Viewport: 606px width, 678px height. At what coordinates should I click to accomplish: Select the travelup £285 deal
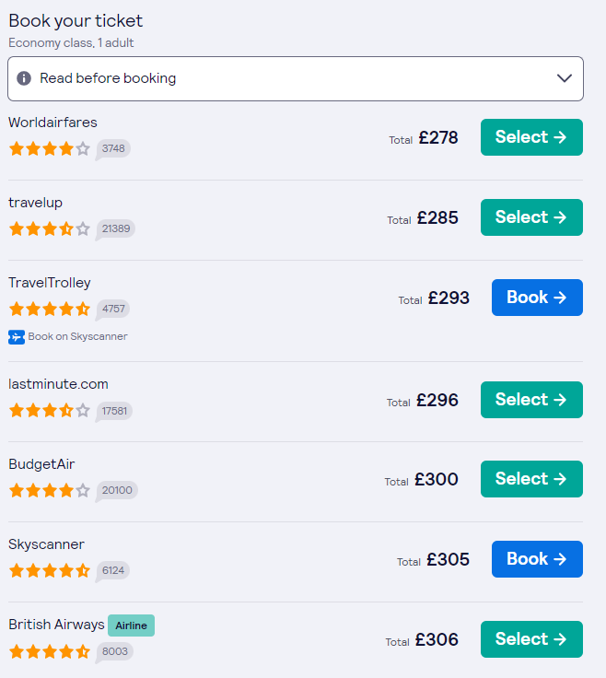click(x=531, y=217)
